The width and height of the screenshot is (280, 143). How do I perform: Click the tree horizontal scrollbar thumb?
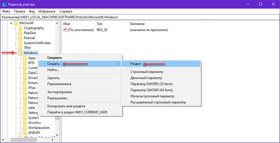point(23,139)
